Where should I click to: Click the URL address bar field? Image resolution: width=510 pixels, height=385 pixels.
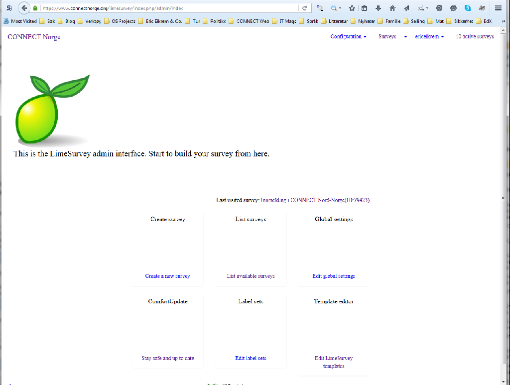point(169,8)
